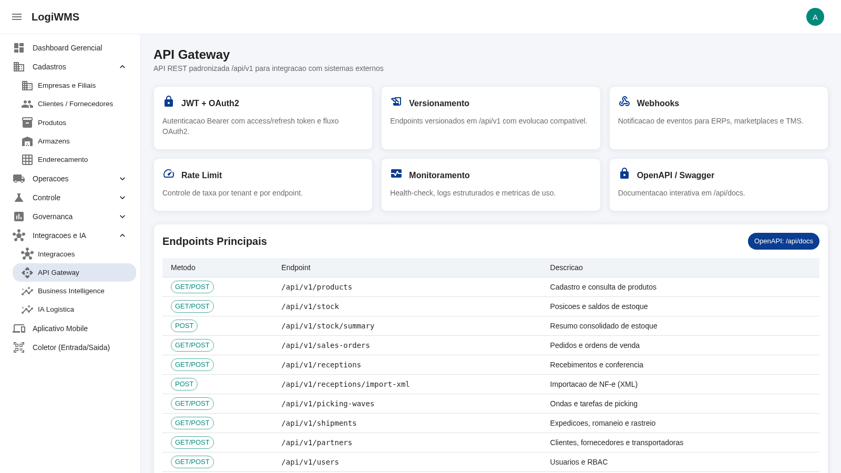
Task: Open the hamburger navigation menu
Action: (17, 17)
